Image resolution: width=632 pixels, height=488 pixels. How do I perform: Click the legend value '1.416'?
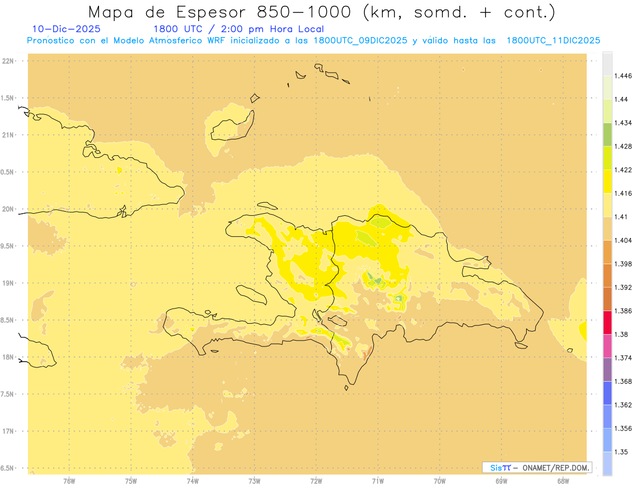pyautogui.click(x=624, y=194)
